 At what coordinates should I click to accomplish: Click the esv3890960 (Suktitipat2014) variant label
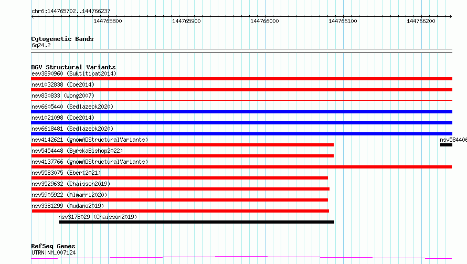pyautogui.click(x=74, y=73)
